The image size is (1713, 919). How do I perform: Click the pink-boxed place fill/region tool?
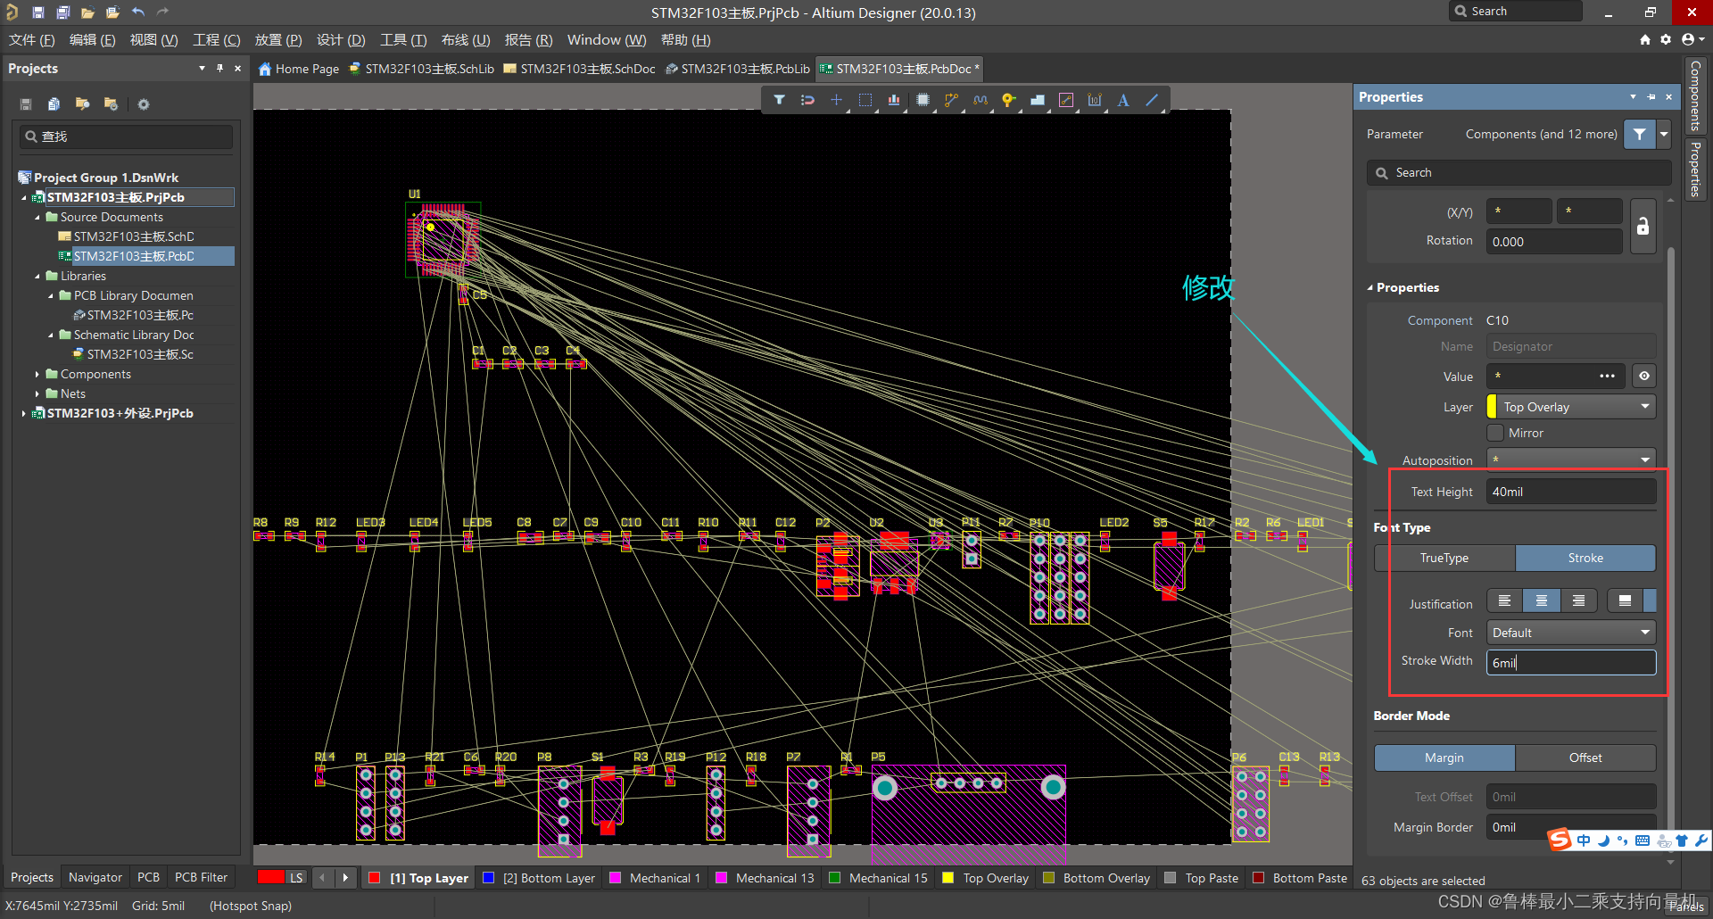pyautogui.click(x=1066, y=100)
